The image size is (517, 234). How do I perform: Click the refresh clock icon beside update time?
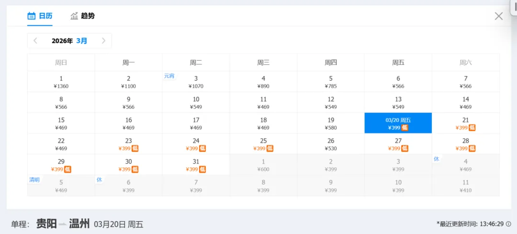tap(508, 223)
